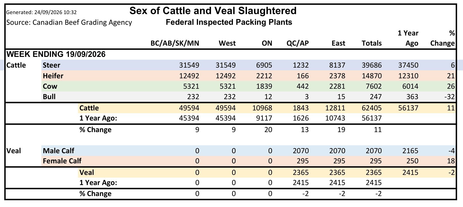Select the Cow row label
This screenshot has width=463, height=207.
50,86
